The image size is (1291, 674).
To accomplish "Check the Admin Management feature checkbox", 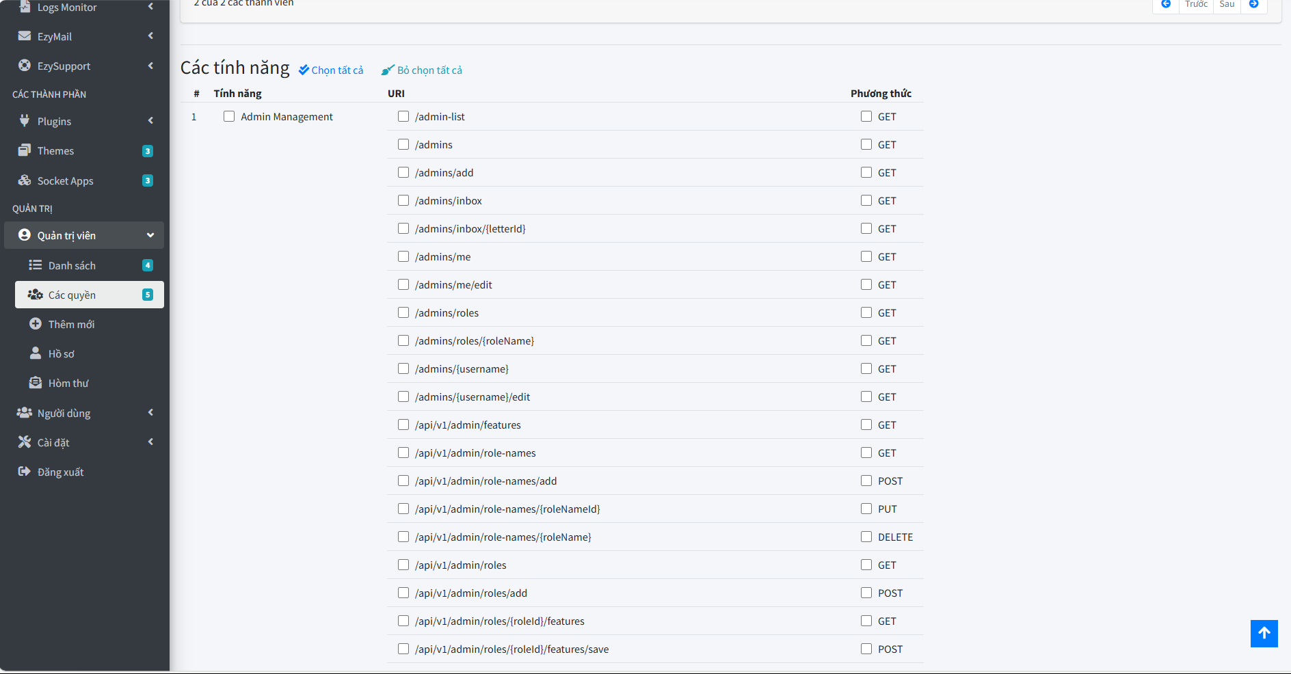I will click(229, 116).
